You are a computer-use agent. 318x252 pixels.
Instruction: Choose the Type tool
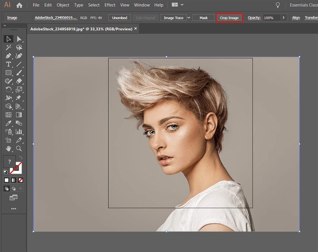point(8,64)
